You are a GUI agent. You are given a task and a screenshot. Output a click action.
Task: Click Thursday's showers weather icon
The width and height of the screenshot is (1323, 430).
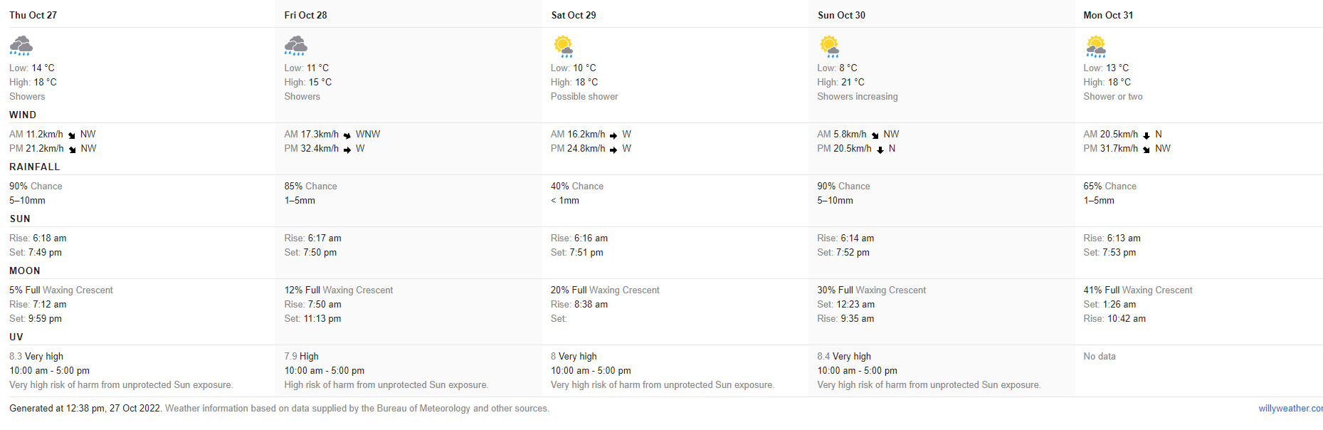21,46
